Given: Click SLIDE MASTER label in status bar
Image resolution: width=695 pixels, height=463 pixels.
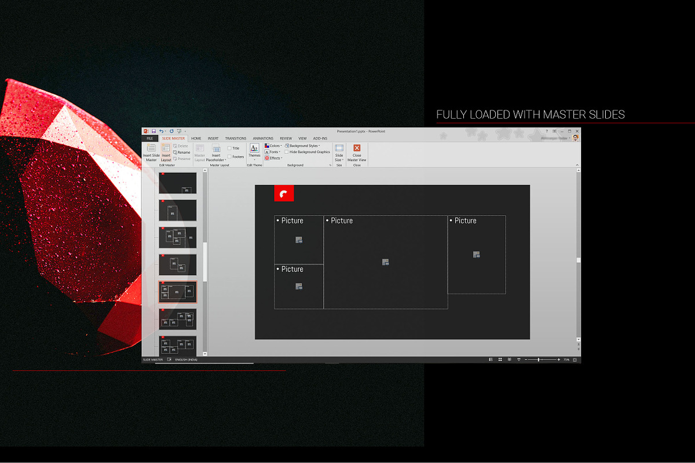Looking at the screenshot, I should [153, 360].
